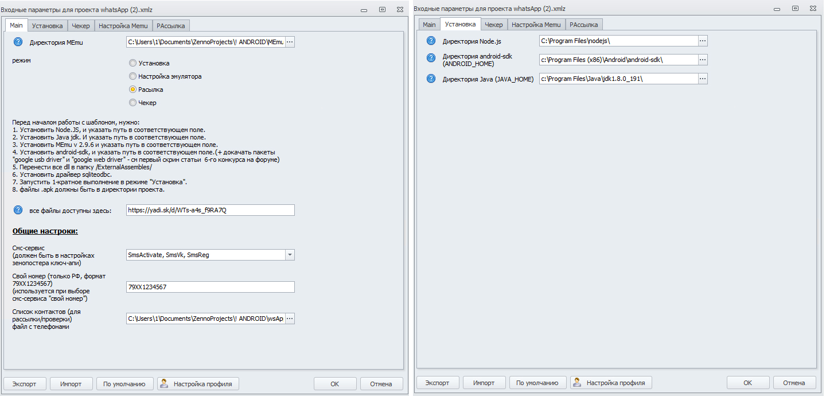
Task: Click the help icon for Директория android-sdk
Action: (x=431, y=58)
